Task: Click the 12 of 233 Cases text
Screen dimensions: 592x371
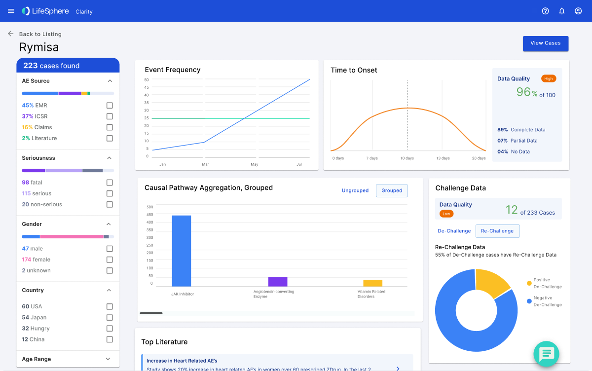Action: [x=530, y=210]
